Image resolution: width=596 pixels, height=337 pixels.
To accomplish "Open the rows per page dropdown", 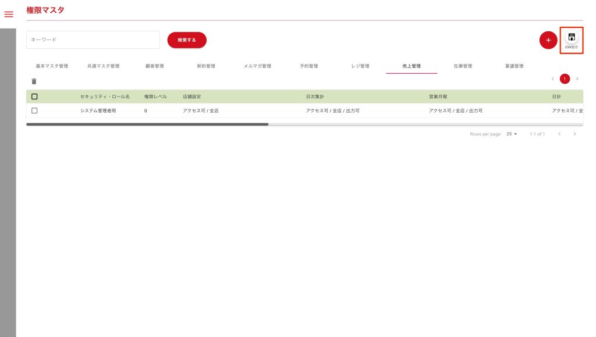I will tap(512, 134).
